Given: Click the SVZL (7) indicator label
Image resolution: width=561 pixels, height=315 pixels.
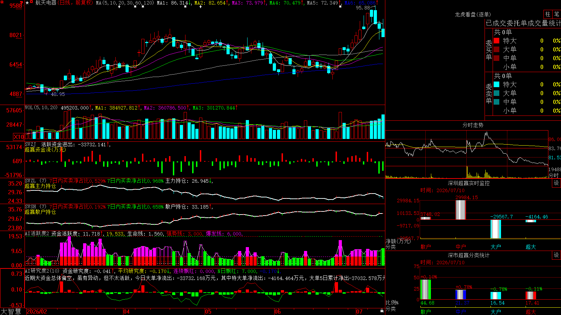Looking at the screenshot, I should (36, 181).
